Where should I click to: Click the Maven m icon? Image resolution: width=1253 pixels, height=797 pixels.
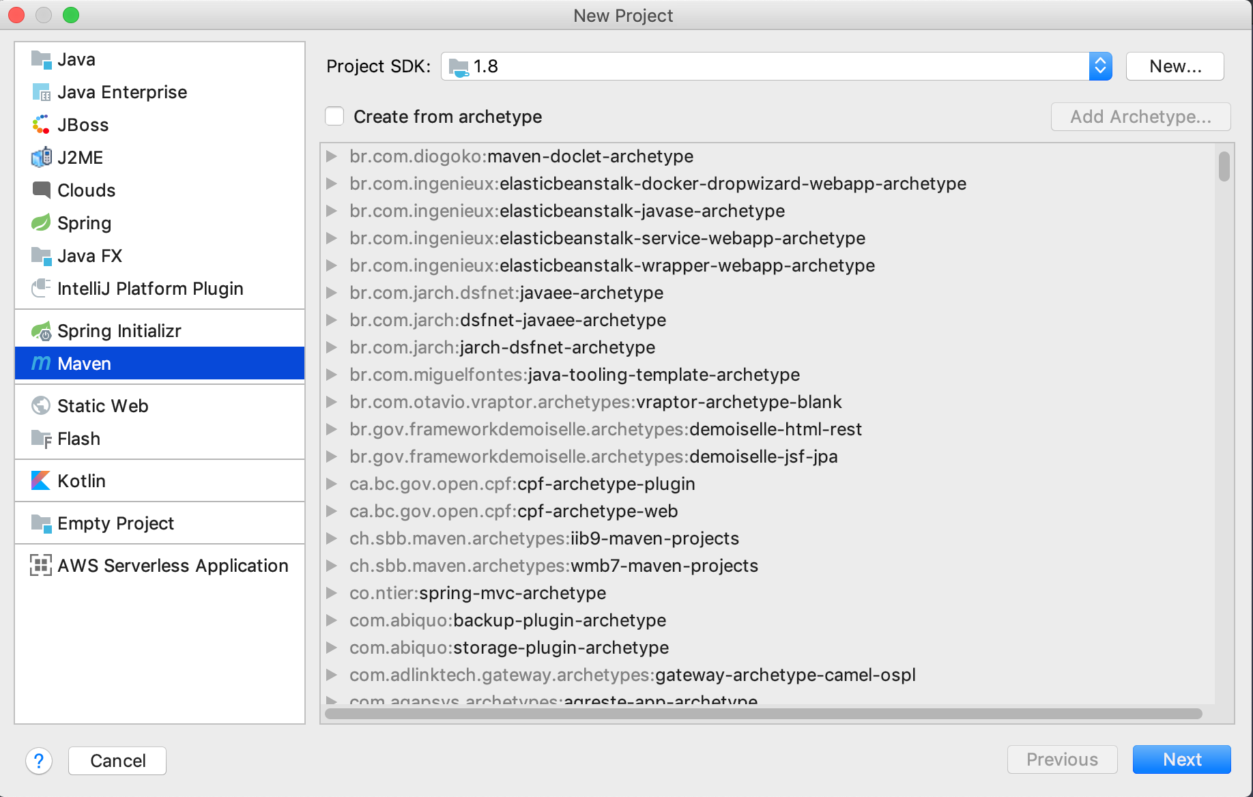pyautogui.click(x=41, y=364)
